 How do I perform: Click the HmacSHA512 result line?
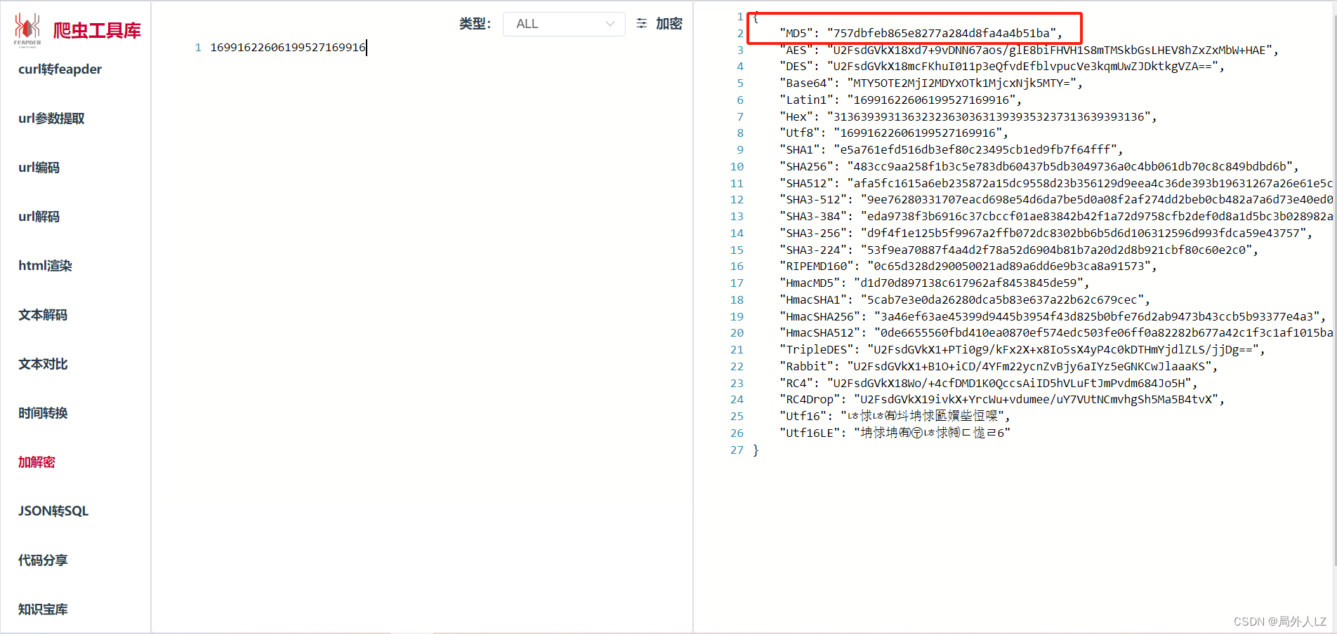pyautogui.click(x=1056, y=333)
